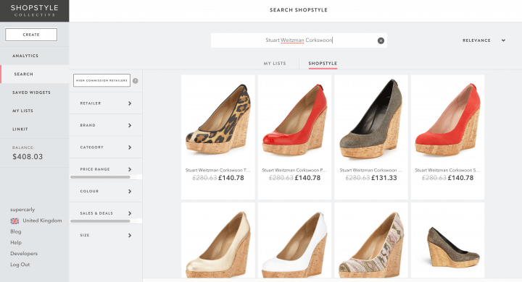Click the £131.33 sale price
The height and width of the screenshot is (282, 522).
[384, 178]
